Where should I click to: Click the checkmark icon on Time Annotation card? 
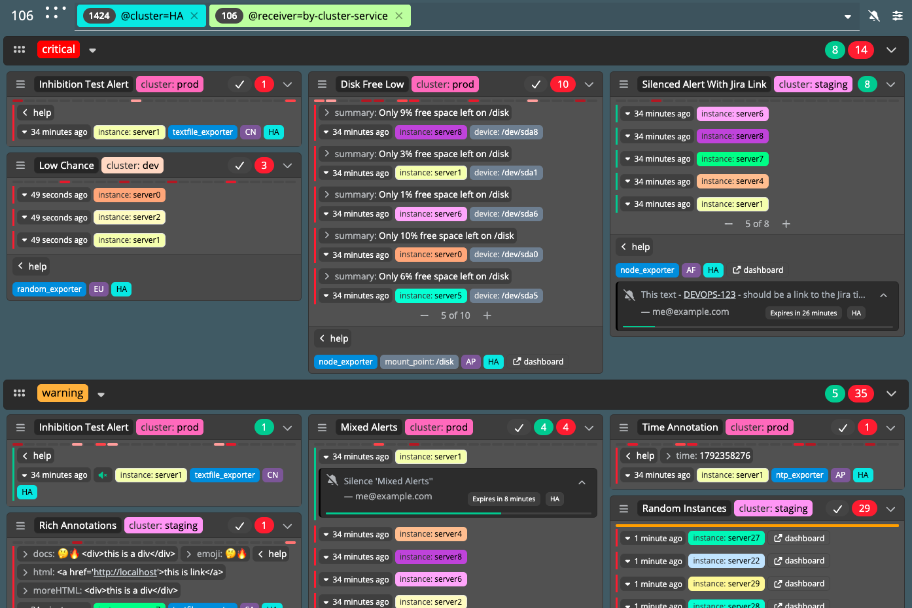pyautogui.click(x=843, y=427)
